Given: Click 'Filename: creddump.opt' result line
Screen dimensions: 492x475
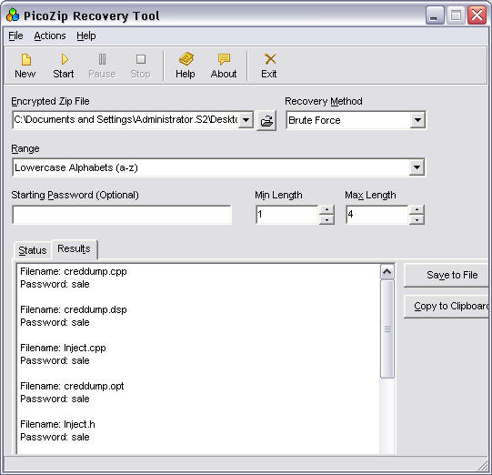Looking at the screenshot, I should 72,386.
